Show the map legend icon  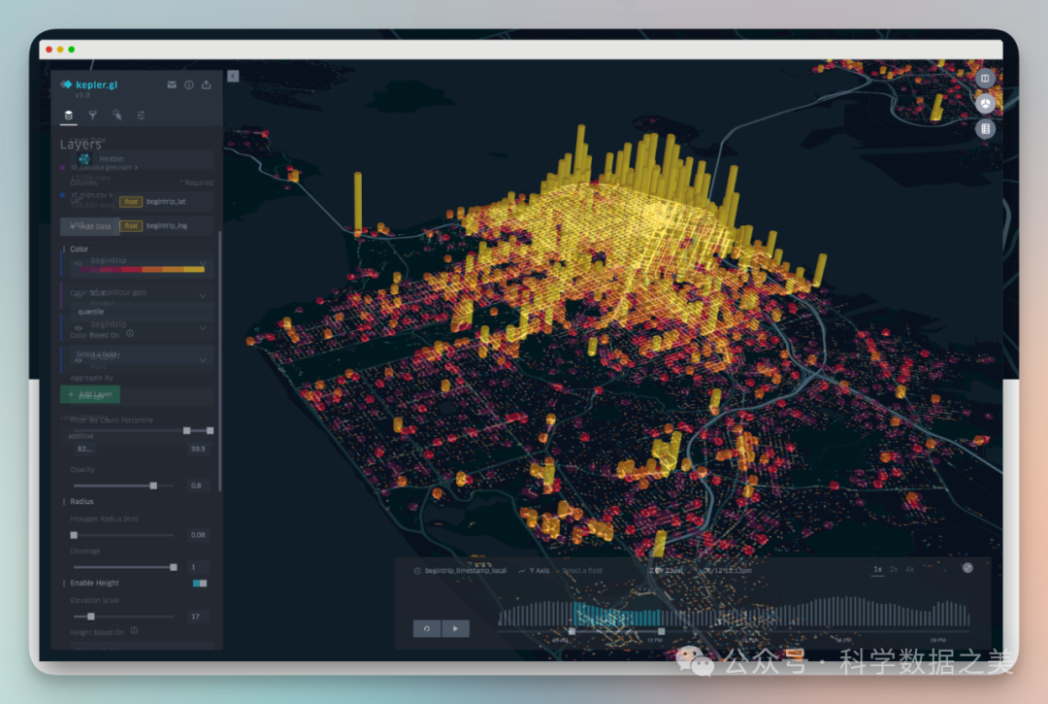click(985, 128)
